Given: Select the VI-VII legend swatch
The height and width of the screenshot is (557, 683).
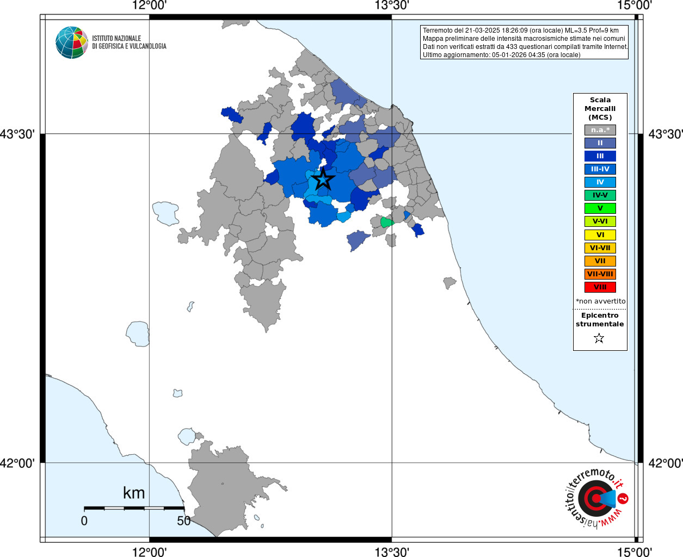Looking at the screenshot, I should [x=600, y=248].
